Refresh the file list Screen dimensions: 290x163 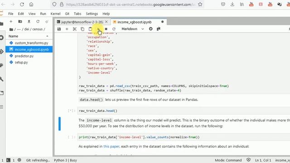coord(38,22)
